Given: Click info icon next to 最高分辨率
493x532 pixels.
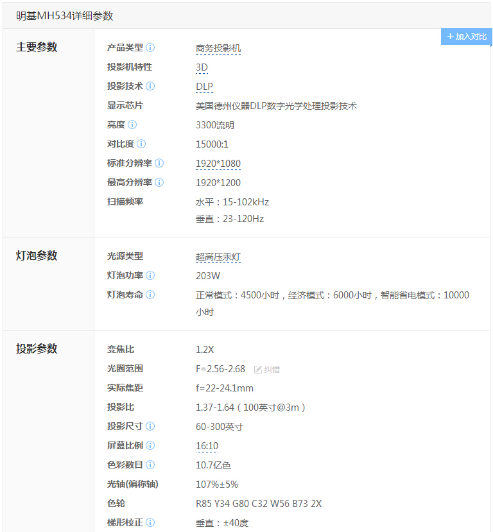Looking at the screenshot, I should [x=159, y=182].
